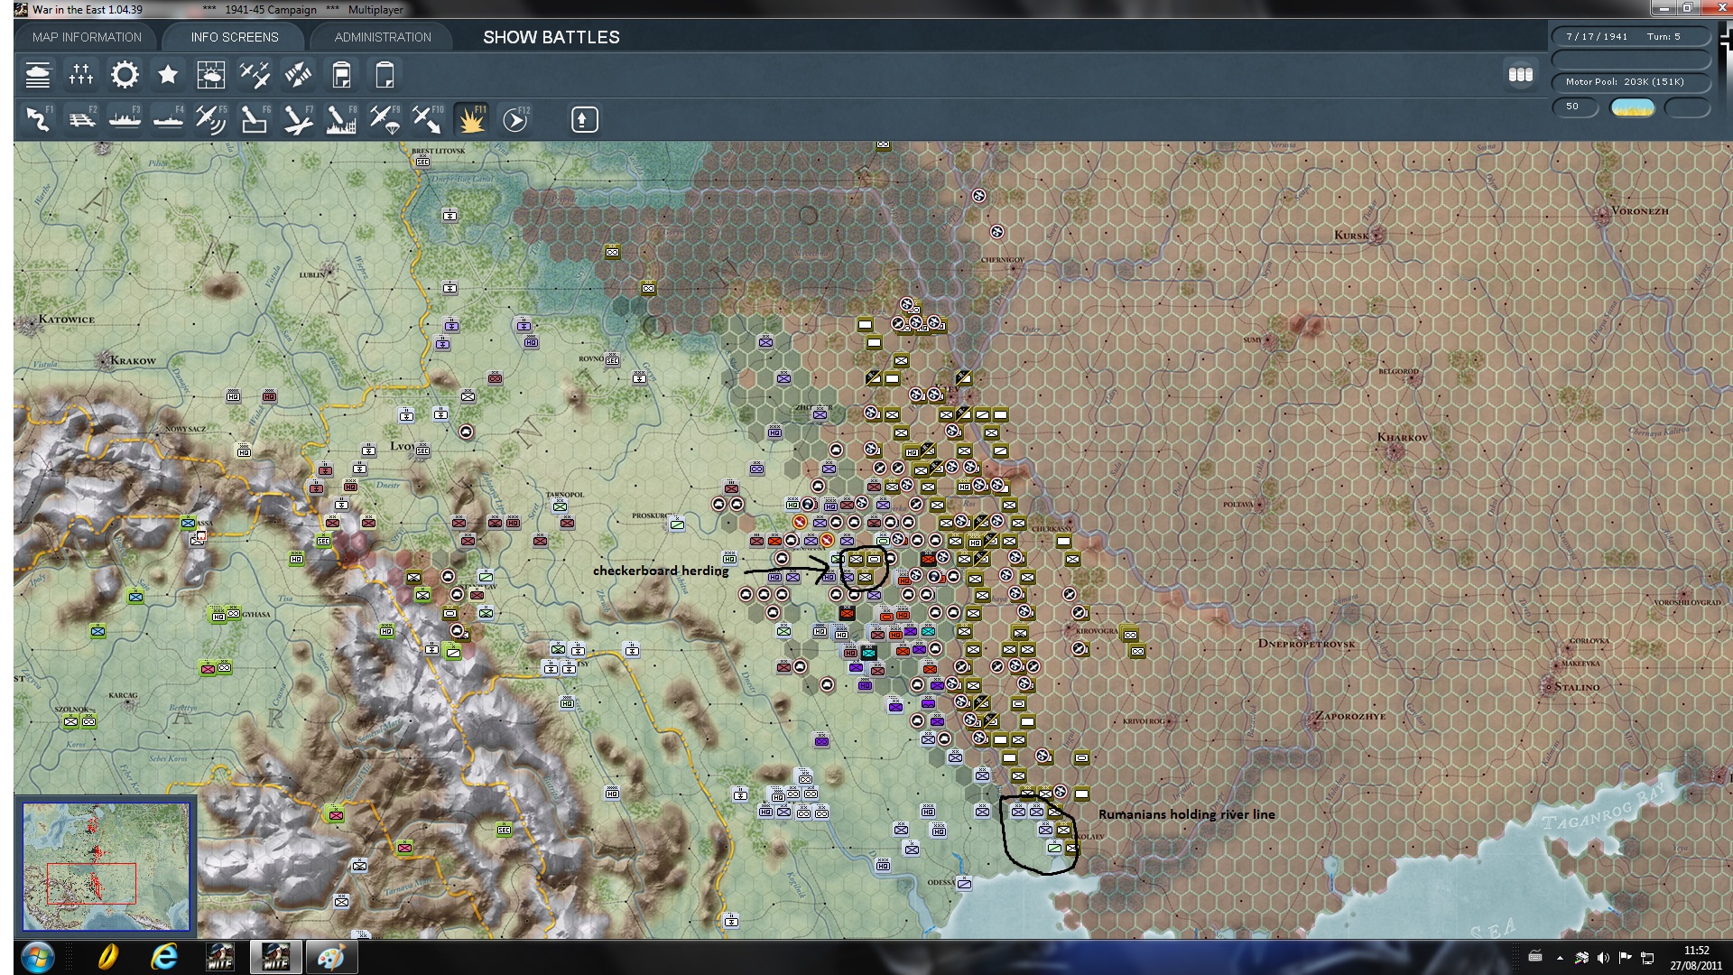Click the up-arrow square toolbar button
Viewport: 1733px width, 975px height.
coord(584,119)
